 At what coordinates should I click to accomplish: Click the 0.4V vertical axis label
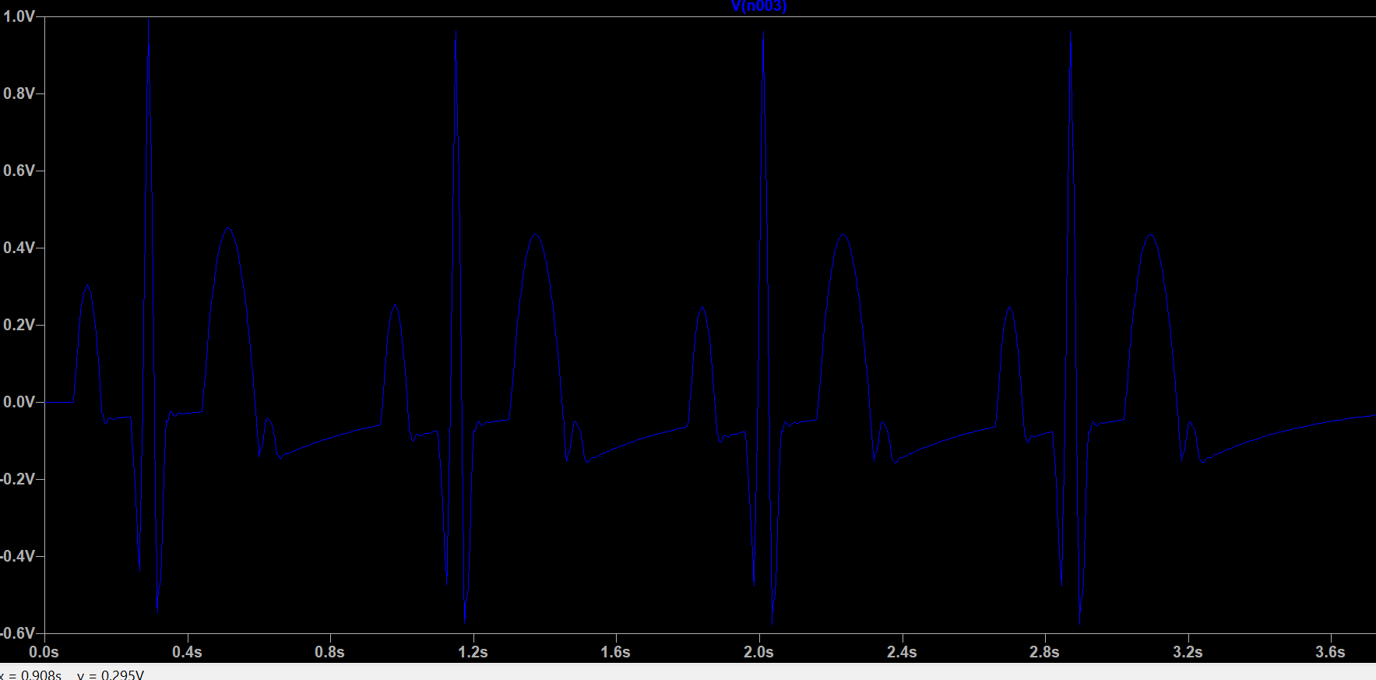pyautogui.click(x=19, y=248)
